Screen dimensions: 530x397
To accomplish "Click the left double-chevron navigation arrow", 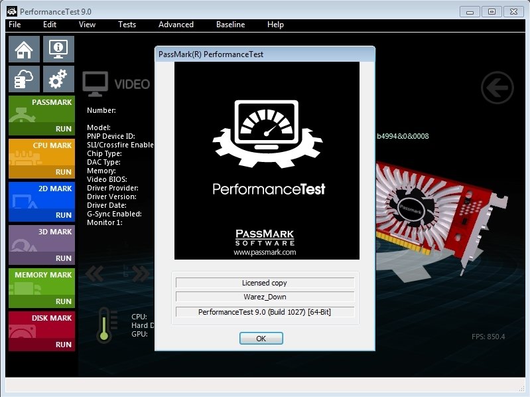I will (x=95, y=274).
